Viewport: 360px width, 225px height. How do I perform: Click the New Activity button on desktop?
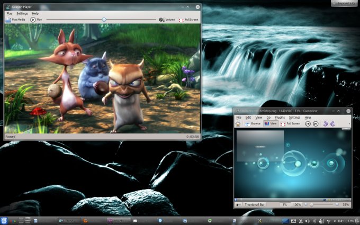(344, 3)
